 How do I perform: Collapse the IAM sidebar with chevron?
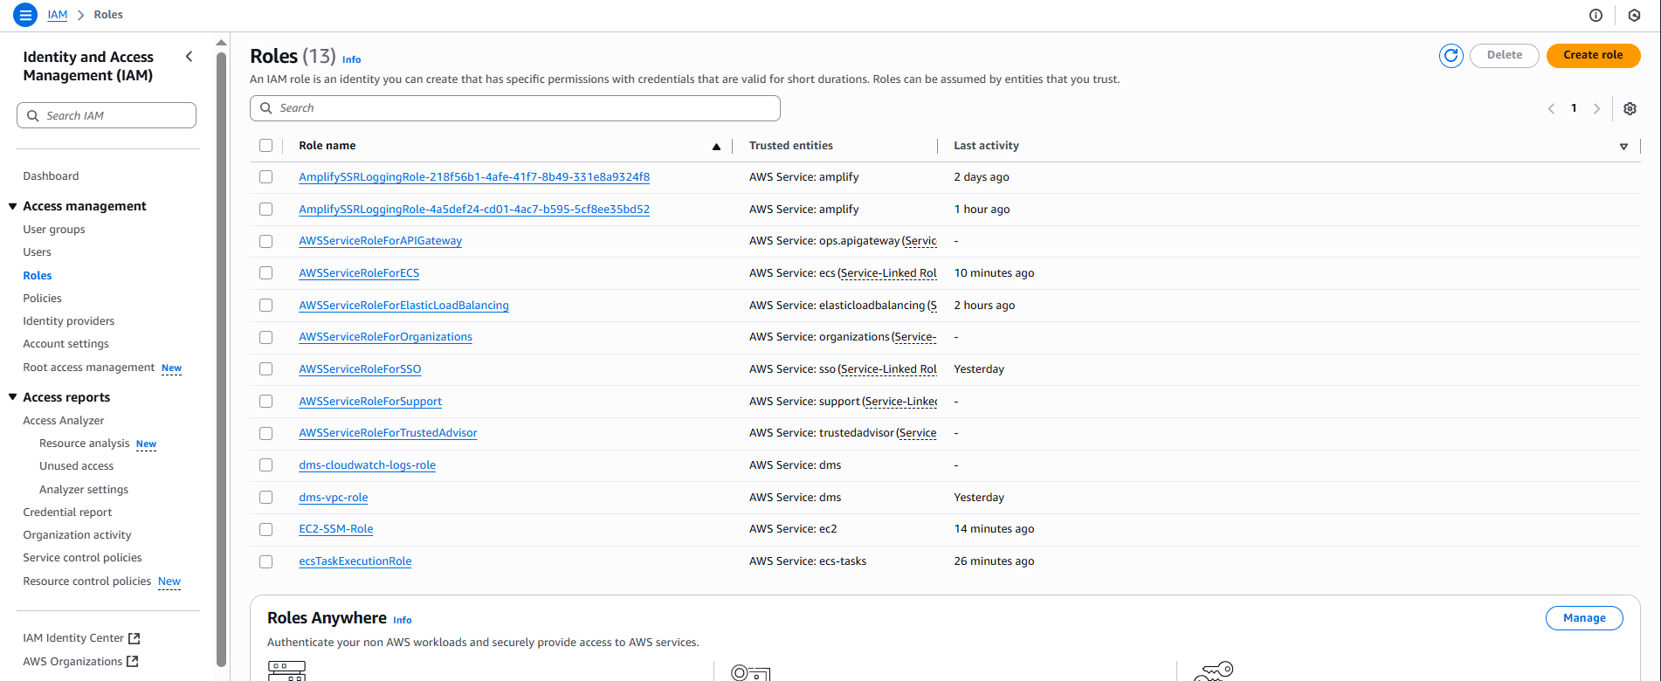point(189,57)
